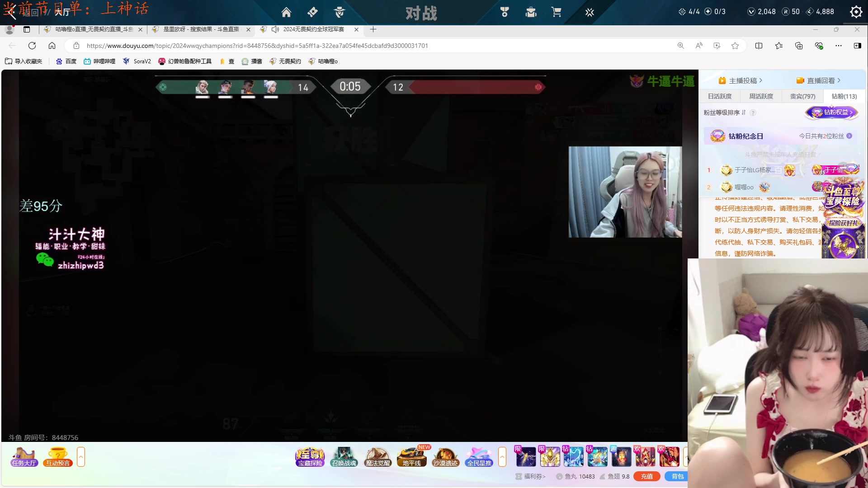Expand 主播投稿 section chevron
Viewport: 868px width, 488px height.
pyautogui.click(x=760, y=80)
